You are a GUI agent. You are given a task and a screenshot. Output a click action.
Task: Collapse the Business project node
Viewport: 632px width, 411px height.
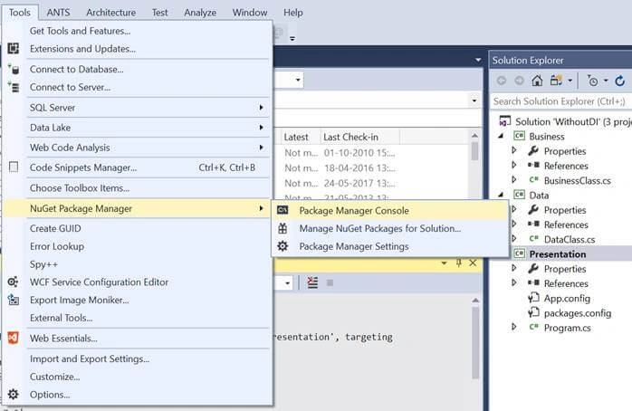[501, 136]
